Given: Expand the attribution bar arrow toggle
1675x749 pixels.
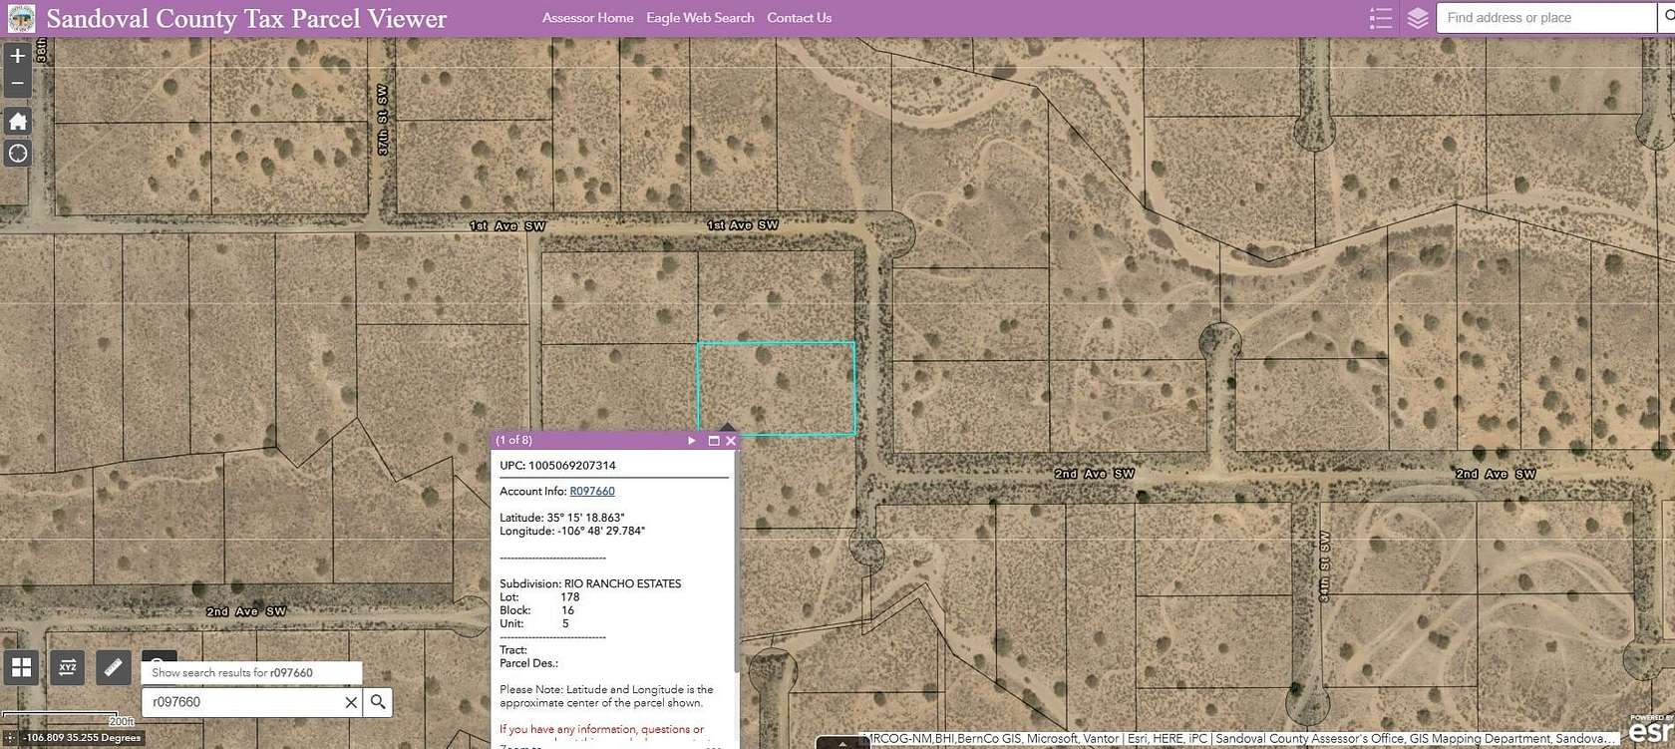Looking at the screenshot, I should 842,742.
